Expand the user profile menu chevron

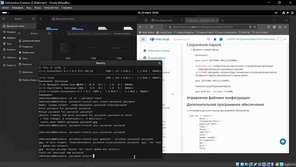coord(285,39)
